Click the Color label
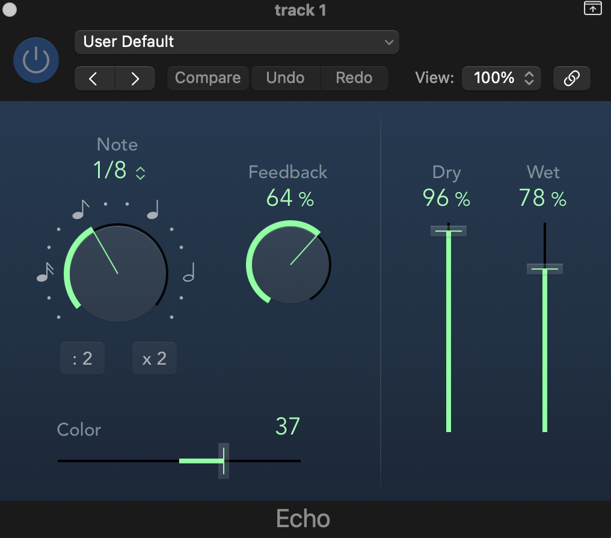This screenshot has width=611, height=538. tap(79, 430)
